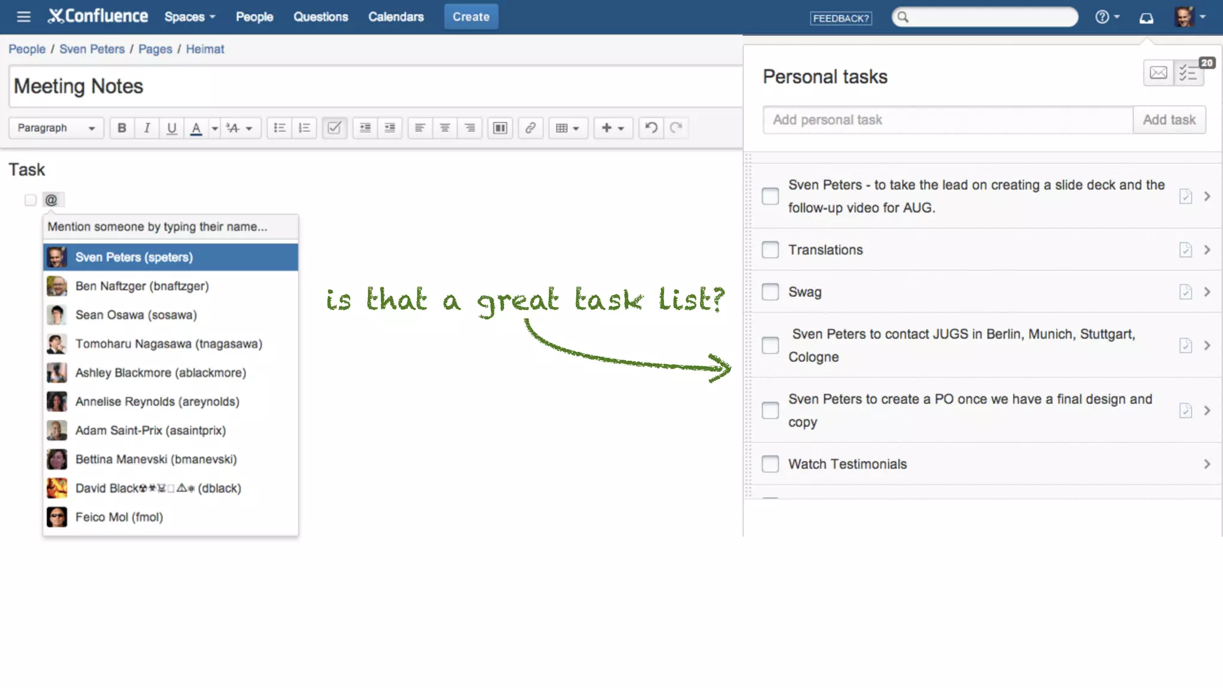Apply text color with the A button
This screenshot has height=688, width=1223.
click(x=196, y=128)
